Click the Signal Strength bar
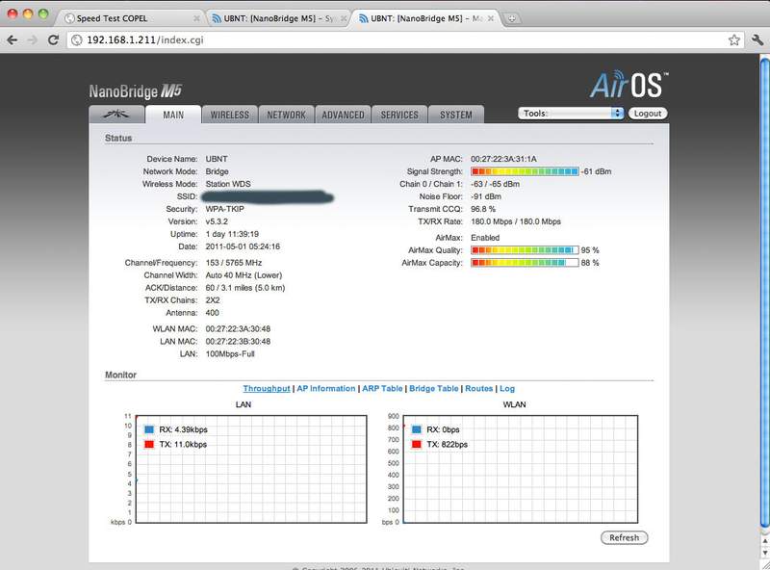Image resolution: width=770 pixels, height=570 pixels. [x=525, y=171]
